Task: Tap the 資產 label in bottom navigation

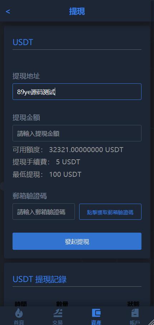Action: tap(96, 322)
